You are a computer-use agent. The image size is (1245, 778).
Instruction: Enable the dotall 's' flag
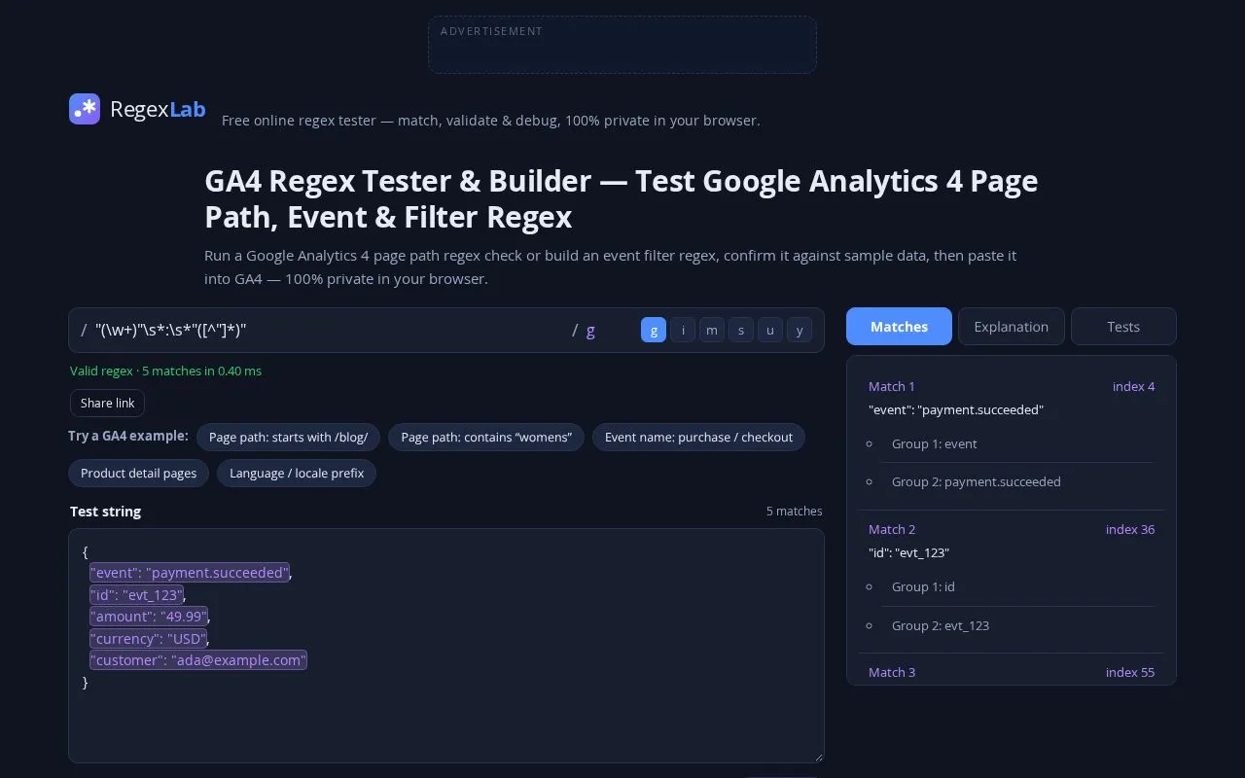coord(741,331)
